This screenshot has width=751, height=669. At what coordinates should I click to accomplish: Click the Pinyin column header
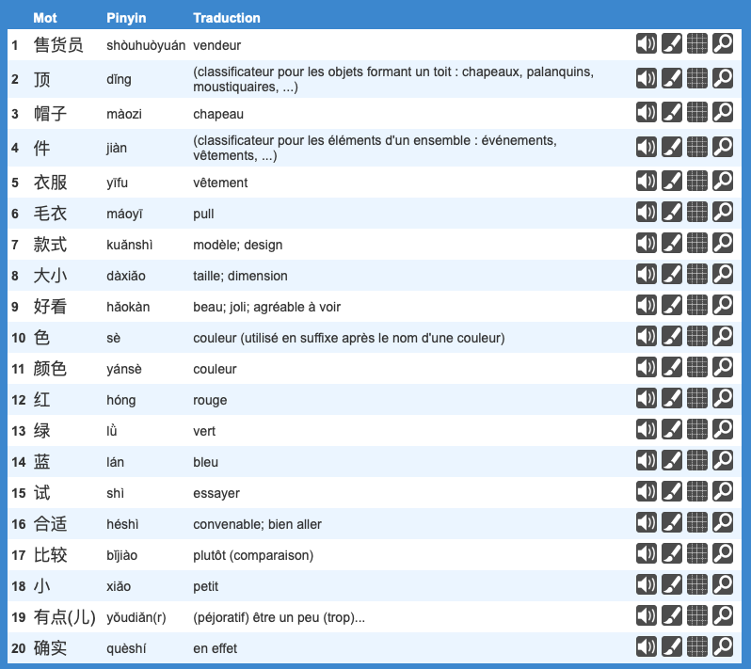[x=126, y=18]
